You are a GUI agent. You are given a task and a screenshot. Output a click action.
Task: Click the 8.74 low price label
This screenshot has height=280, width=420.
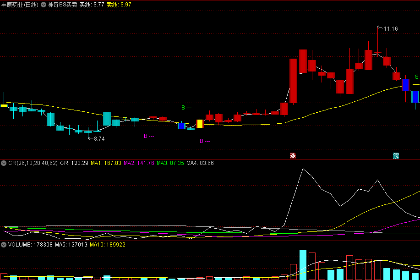pyautogui.click(x=99, y=139)
